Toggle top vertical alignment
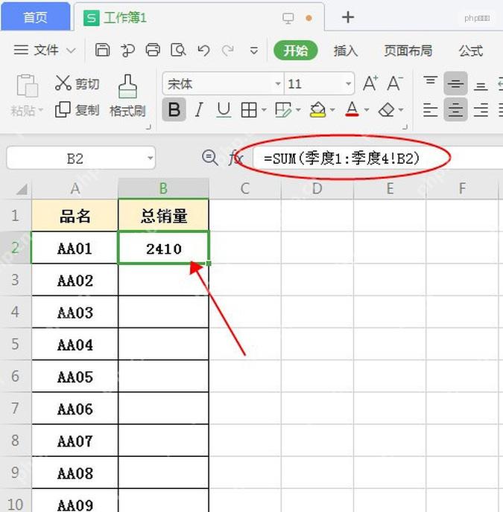 [x=431, y=83]
